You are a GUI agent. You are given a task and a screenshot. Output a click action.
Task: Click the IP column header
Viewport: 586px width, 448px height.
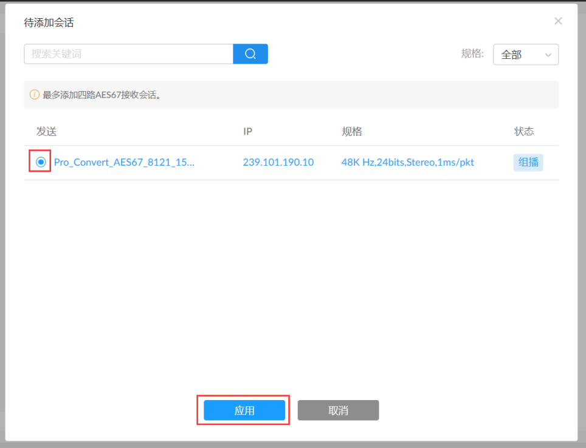(x=247, y=132)
